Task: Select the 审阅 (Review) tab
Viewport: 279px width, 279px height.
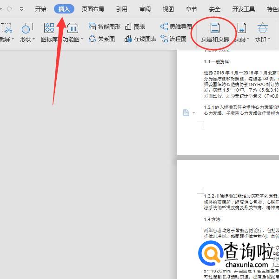Action: coord(145,9)
